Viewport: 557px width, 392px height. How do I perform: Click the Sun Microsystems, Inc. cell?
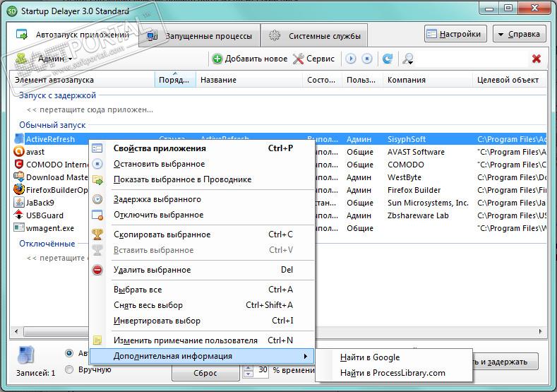pyautogui.click(x=428, y=203)
